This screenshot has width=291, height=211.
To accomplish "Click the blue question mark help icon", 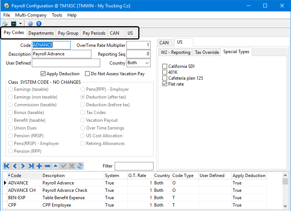I will (x=30, y=24).
